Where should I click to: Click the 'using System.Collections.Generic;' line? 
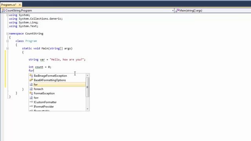(36, 19)
